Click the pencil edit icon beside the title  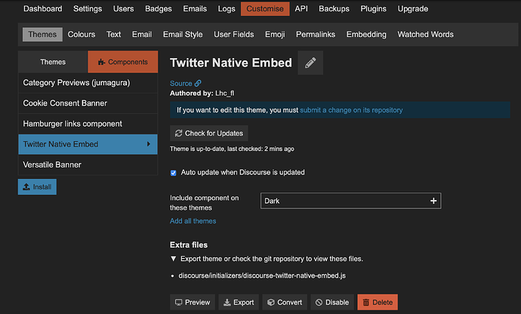(310, 63)
